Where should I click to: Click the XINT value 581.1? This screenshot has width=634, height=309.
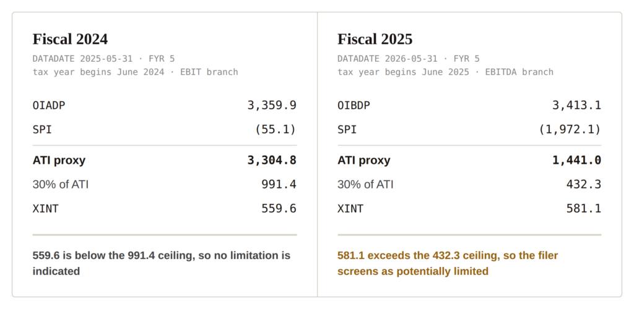click(x=583, y=209)
